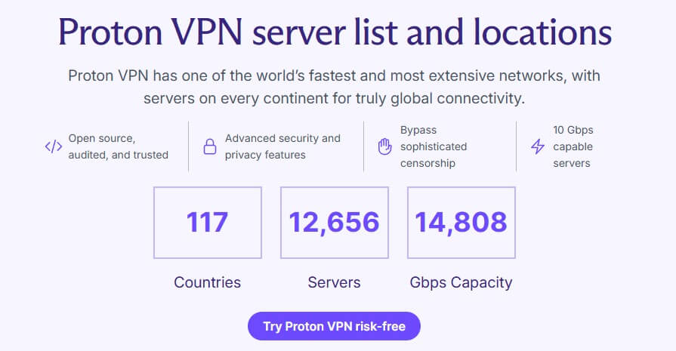Click divider between censorship and 10 Gbps features

(x=517, y=146)
